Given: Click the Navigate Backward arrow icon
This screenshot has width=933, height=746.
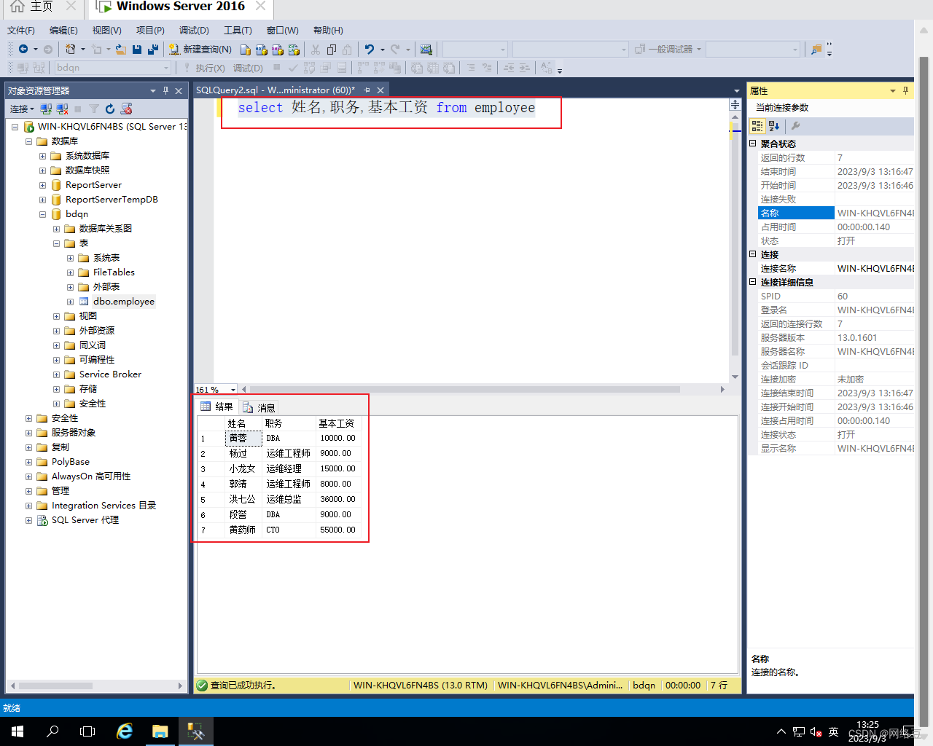Looking at the screenshot, I should point(23,49).
